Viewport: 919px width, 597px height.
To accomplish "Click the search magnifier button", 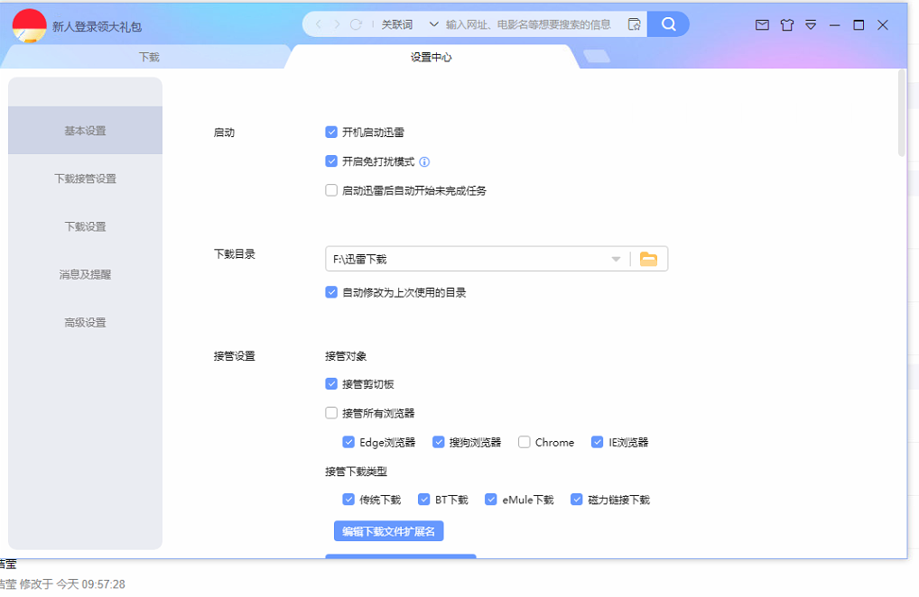I will click(x=668, y=24).
